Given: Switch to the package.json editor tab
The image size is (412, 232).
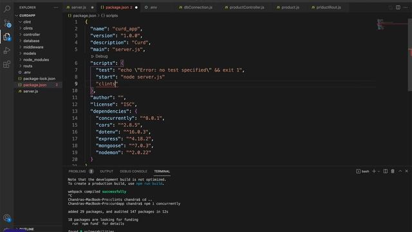Looking at the screenshot, I should [118, 7].
